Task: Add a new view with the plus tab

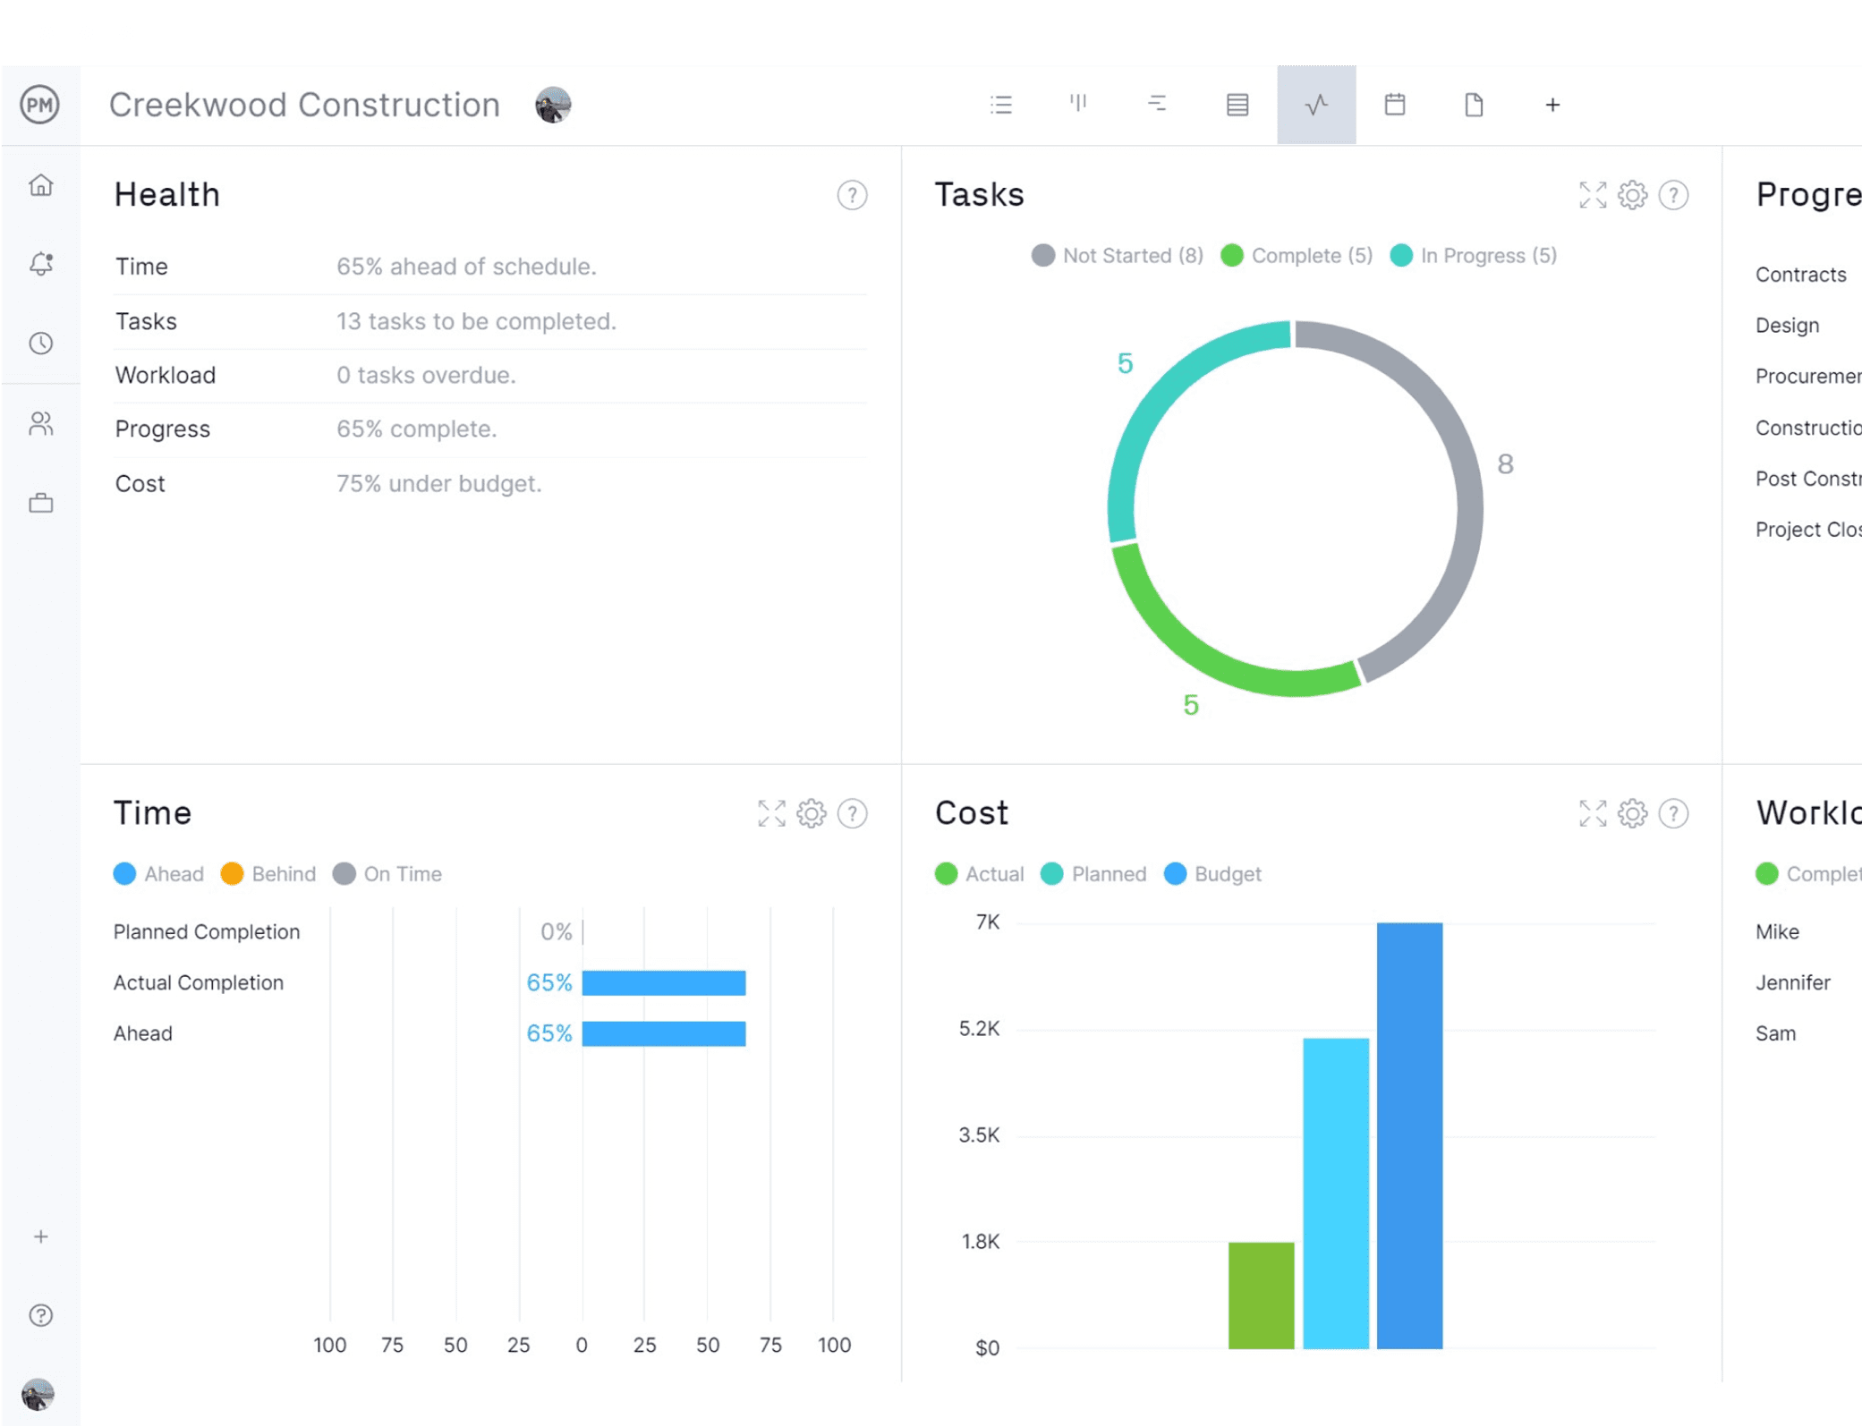Action: [x=1552, y=105]
